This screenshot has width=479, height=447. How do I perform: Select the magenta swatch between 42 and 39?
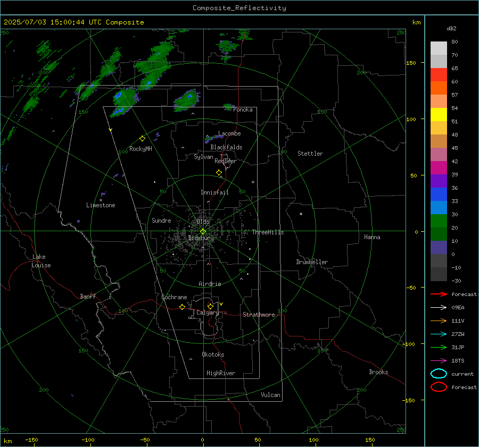tap(439, 167)
